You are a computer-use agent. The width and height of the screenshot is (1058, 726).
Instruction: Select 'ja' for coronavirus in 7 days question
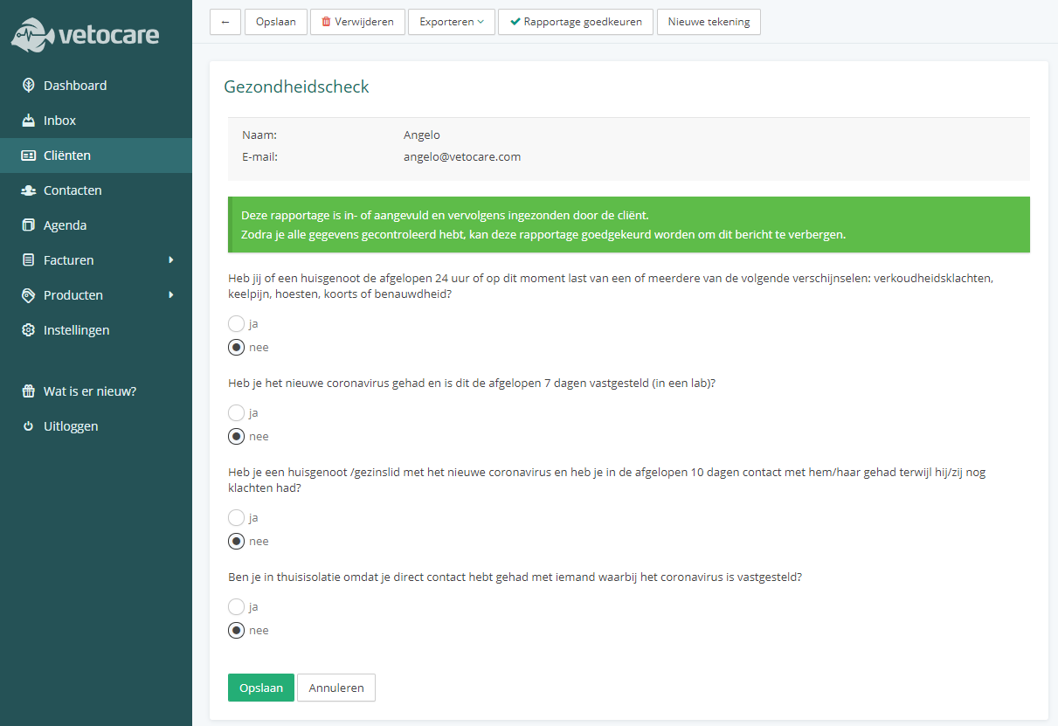tap(236, 412)
